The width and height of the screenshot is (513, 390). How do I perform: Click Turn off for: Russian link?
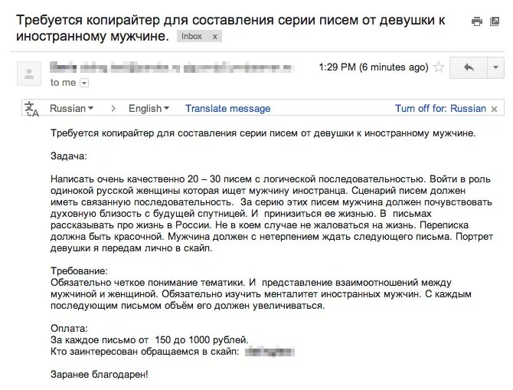pyautogui.click(x=440, y=108)
